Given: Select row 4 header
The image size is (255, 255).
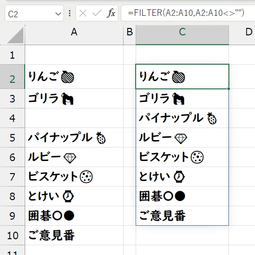Looking at the screenshot, I should pos(13,118).
